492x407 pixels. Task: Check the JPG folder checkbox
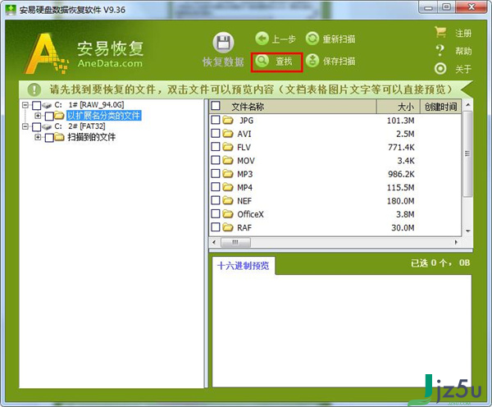click(216, 120)
